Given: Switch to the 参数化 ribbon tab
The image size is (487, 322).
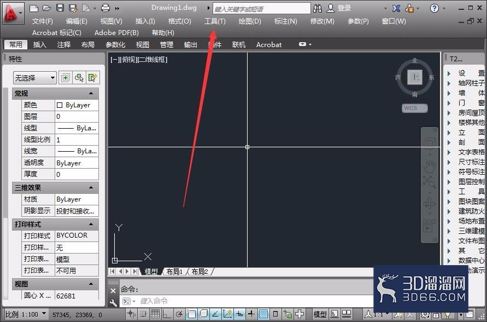Looking at the screenshot, I should (x=115, y=45).
